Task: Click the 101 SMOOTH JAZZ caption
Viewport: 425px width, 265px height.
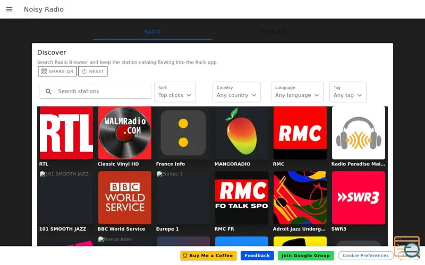Action: 63,229
